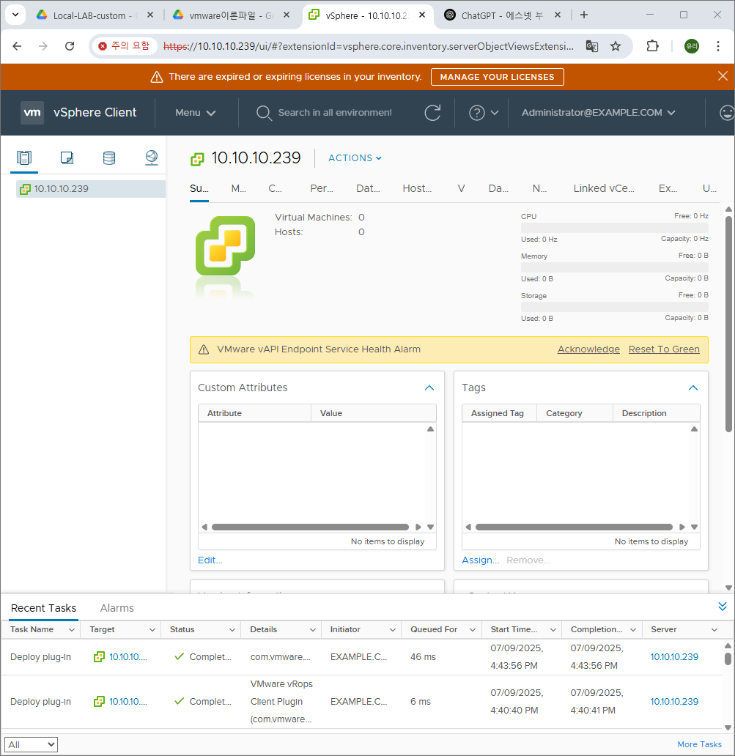
Task: Switch to the Alarms tab
Action: click(117, 608)
